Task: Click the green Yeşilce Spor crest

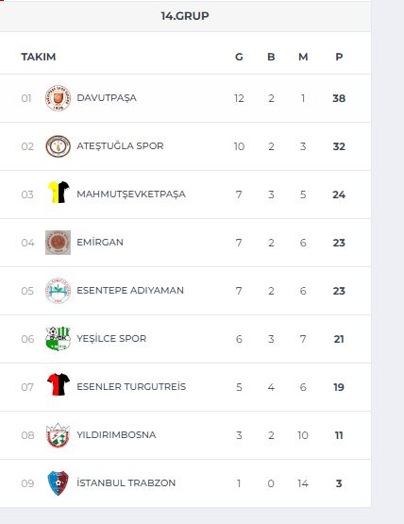Action: point(58,339)
